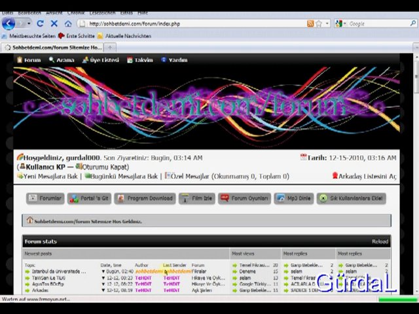The image size is (419, 314).
Task: Open the Lesezeichen menu in menu bar
Action: [x=103, y=12]
